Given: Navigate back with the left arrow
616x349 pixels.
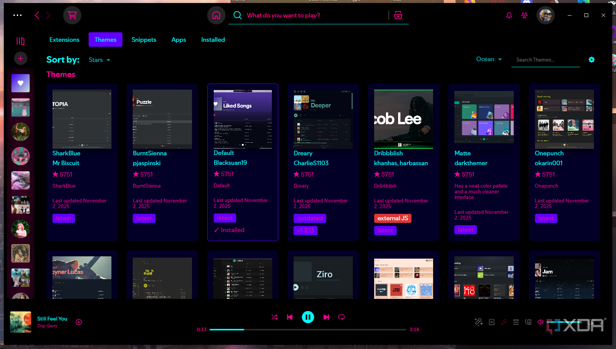Looking at the screenshot, I should 37,15.
